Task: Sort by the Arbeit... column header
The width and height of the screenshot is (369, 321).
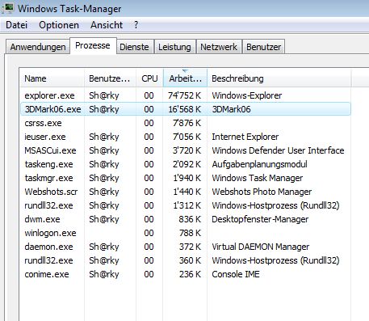Action: 185,78
